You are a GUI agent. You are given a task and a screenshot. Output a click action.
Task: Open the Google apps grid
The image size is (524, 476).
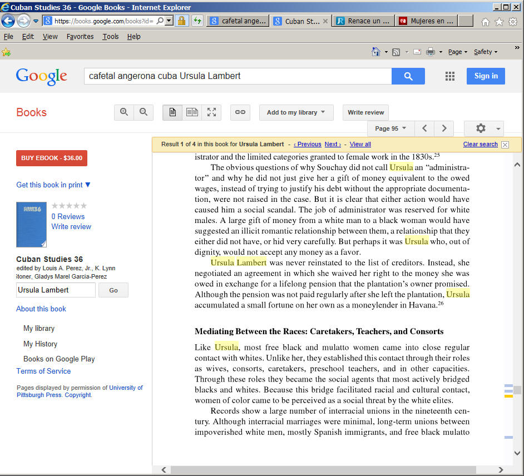point(450,76)
